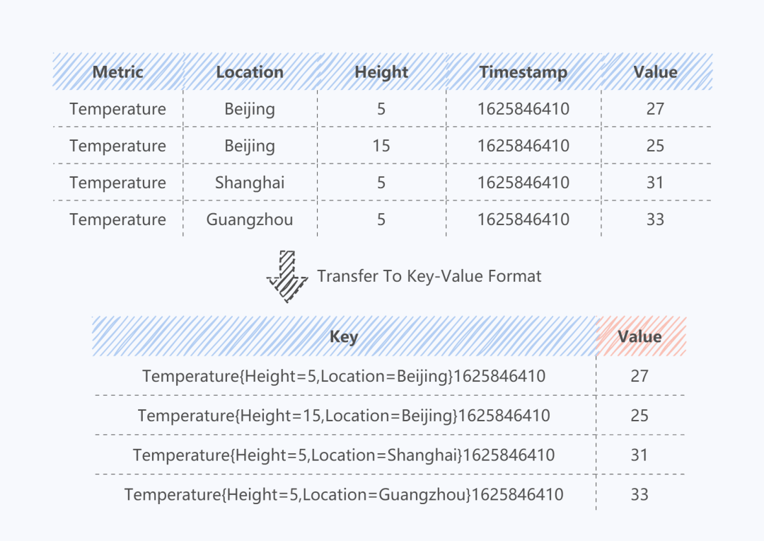Click the Key column header

pos(344,337)
